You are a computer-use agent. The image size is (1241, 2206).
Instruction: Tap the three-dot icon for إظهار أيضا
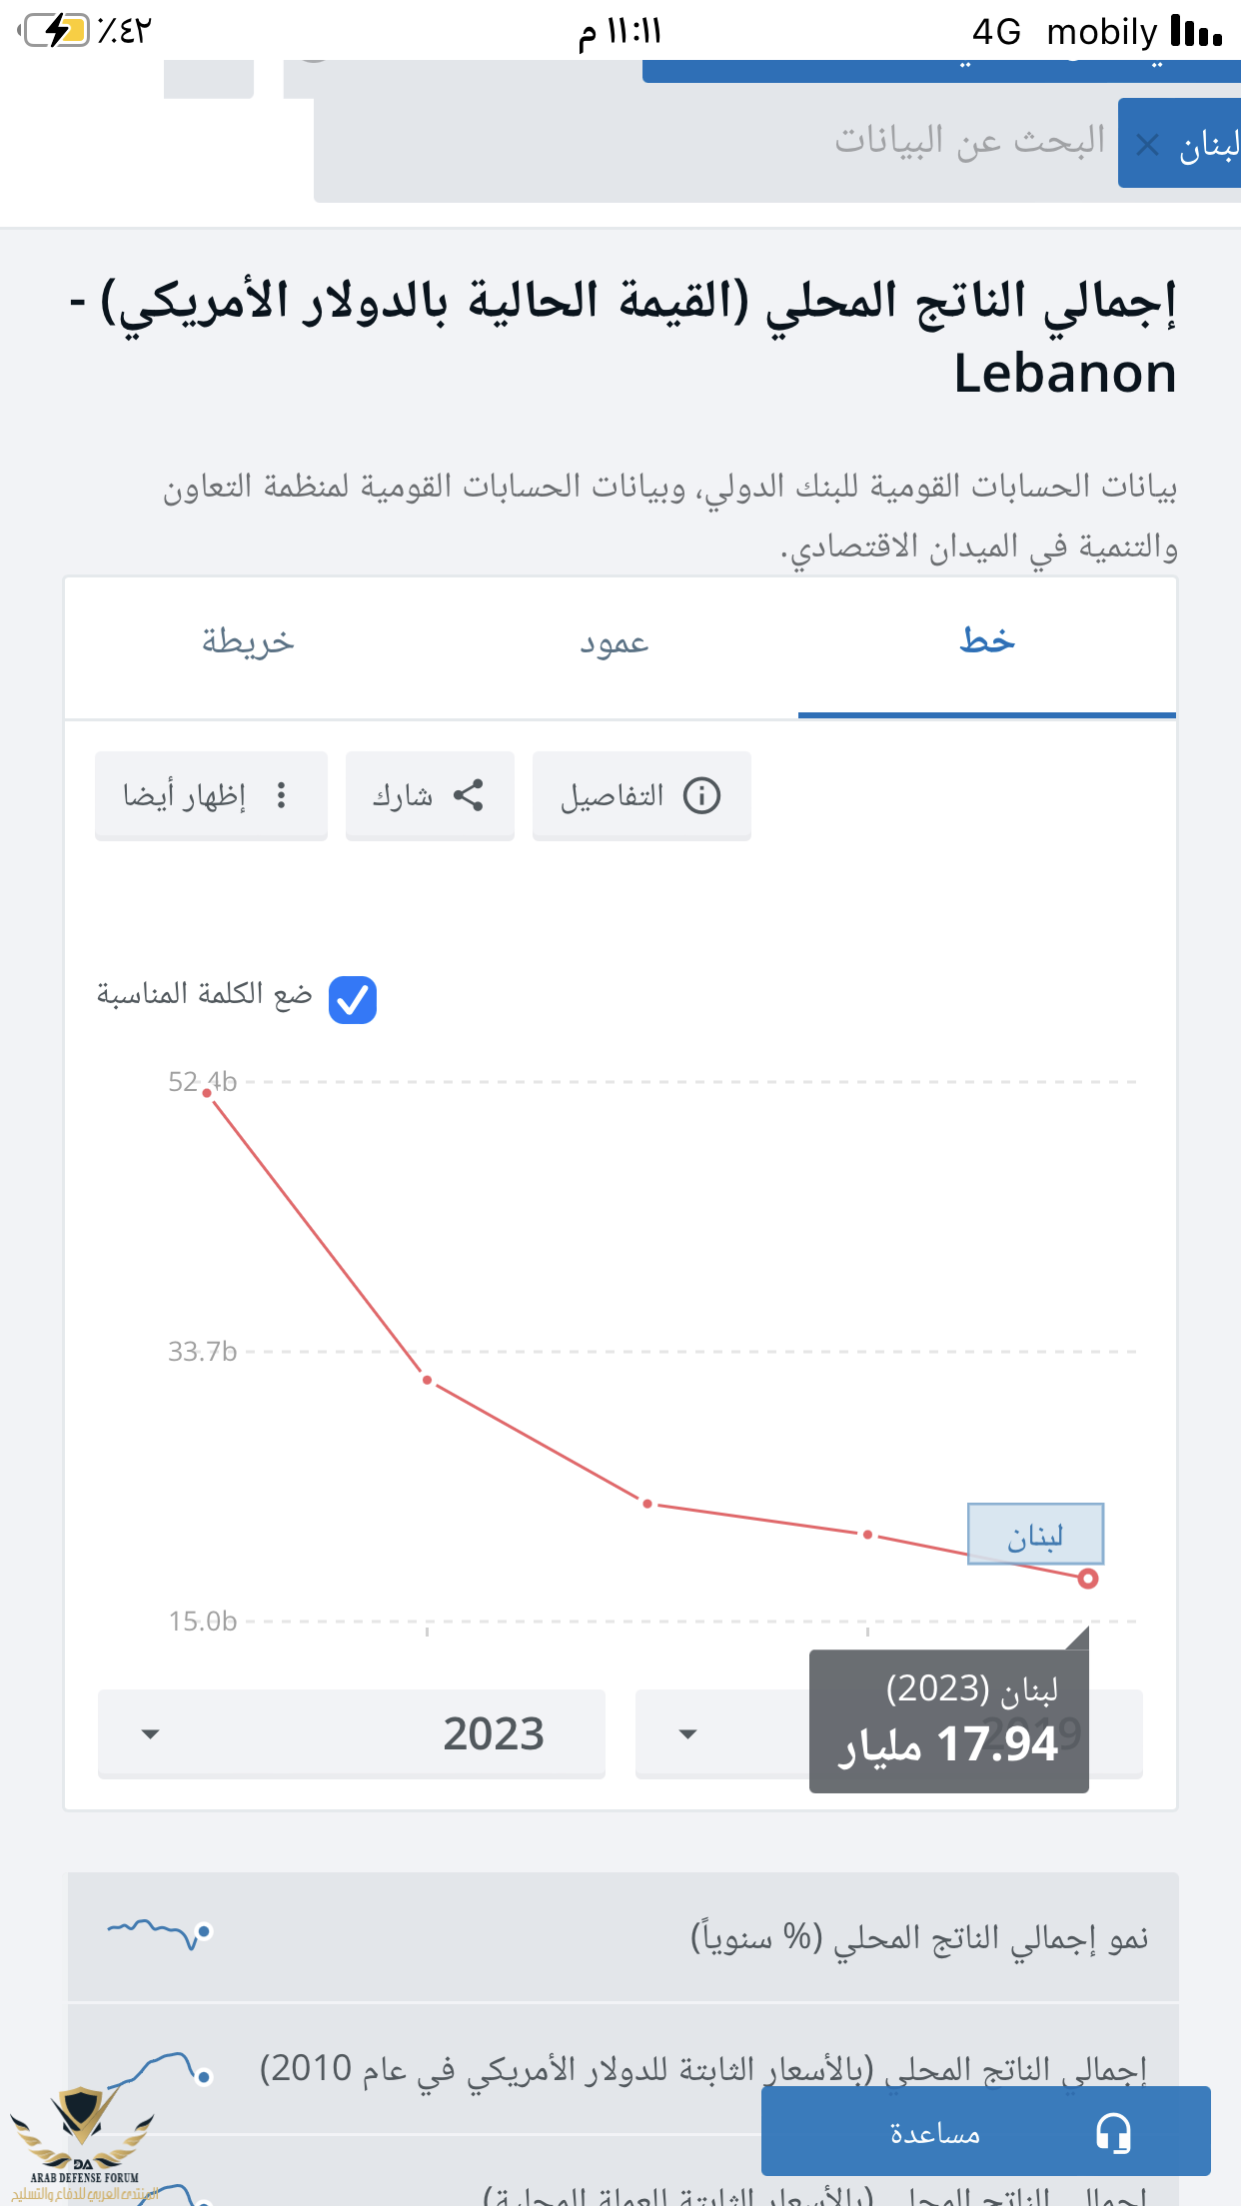point(282,795)
